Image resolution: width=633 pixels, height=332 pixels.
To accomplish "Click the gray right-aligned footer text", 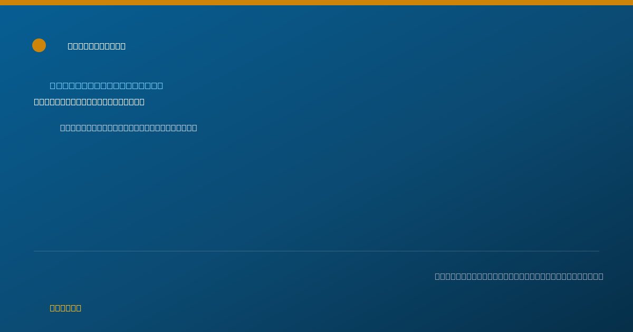I will pos(519,276).
